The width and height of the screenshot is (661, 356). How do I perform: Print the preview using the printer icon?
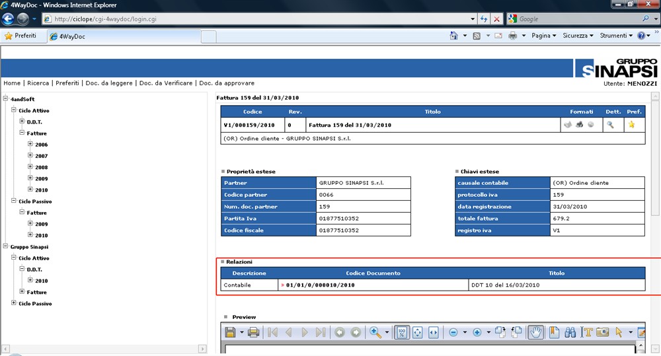tap(253, 332)
